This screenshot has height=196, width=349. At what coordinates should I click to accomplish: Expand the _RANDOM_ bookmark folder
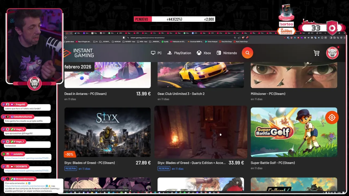point(155,42)
